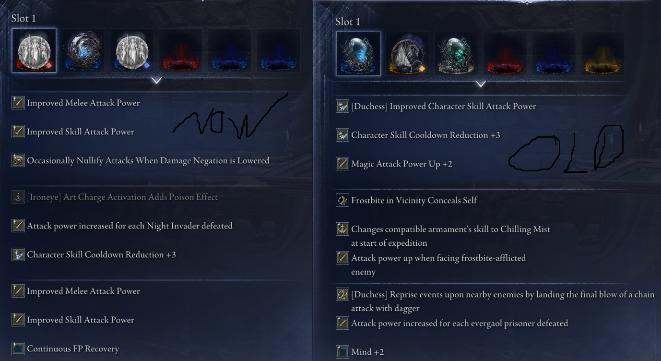The image size is (661, 361).
Task: Expand the left panel's down chevron
Action: (x=156, y=81)
